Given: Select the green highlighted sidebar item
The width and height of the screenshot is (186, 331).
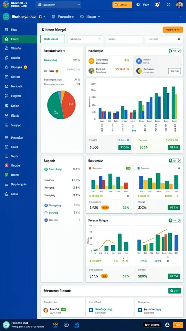Looking at the screenshot, I should 19,39.
